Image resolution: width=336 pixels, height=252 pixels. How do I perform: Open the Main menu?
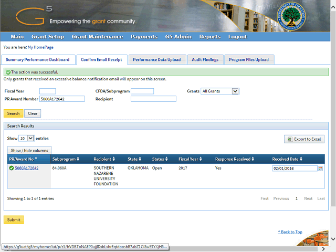[17, 37]
